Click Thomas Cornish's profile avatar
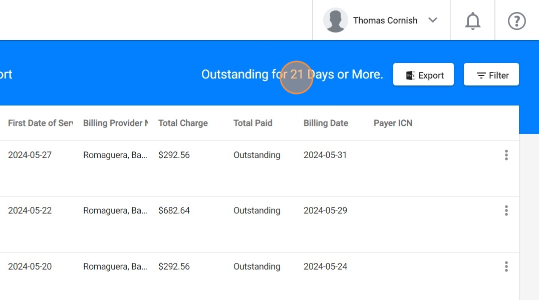The image size is (539, 300). click(336, 20)
